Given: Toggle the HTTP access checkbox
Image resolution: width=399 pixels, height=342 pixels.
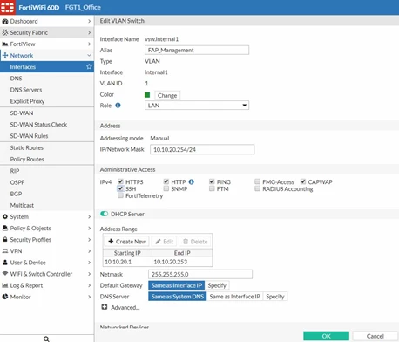Looking at the screenshot, I should tap(166, 181).
